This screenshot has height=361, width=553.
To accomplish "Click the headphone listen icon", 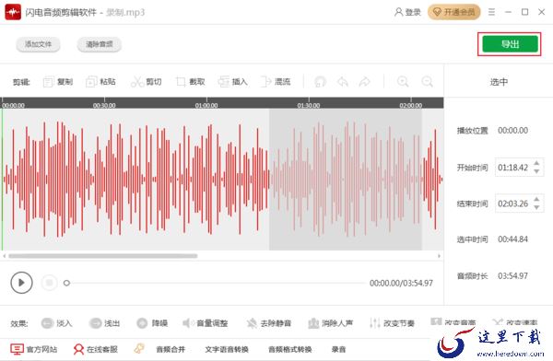I will coord(320,82).
